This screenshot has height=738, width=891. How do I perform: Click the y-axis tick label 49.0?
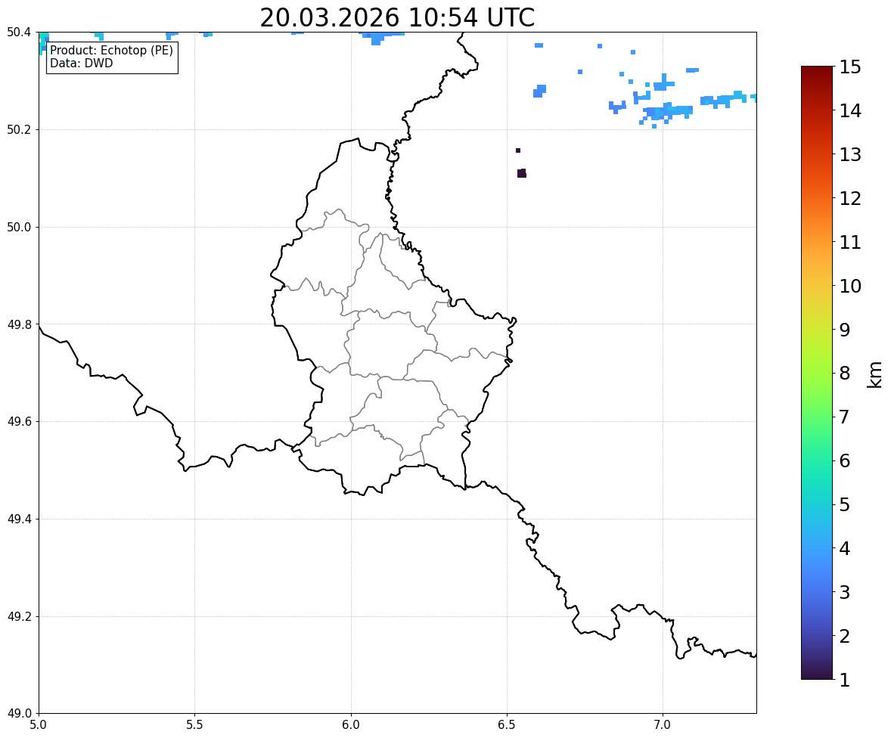pyautogui.click(x=19, y=714)
